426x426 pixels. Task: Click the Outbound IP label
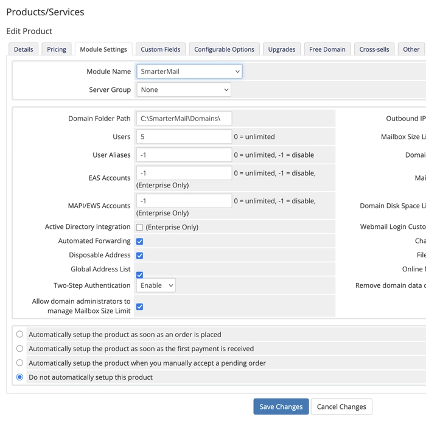[x=406, y=119]
